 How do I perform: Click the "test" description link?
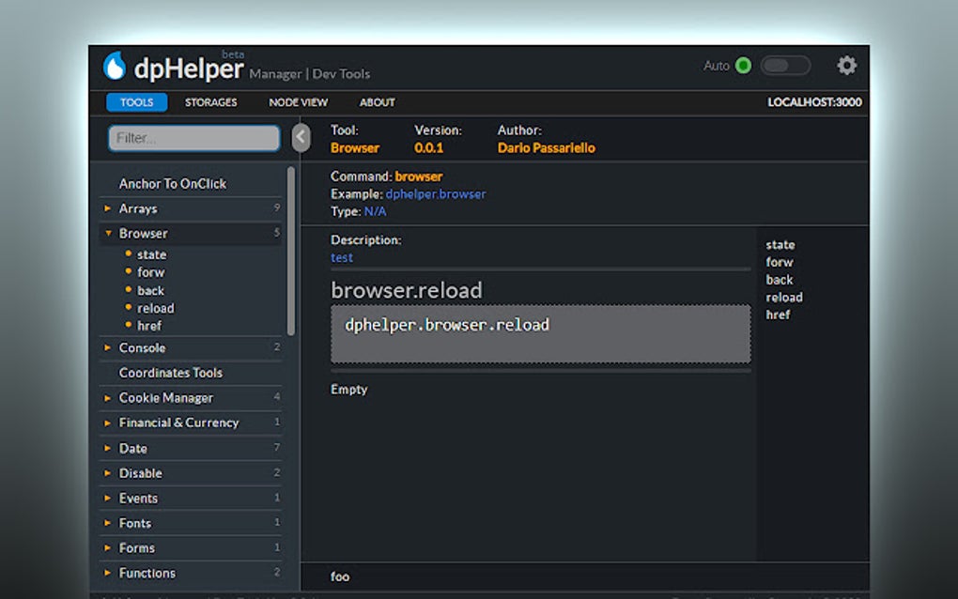[x=341, y=257]
